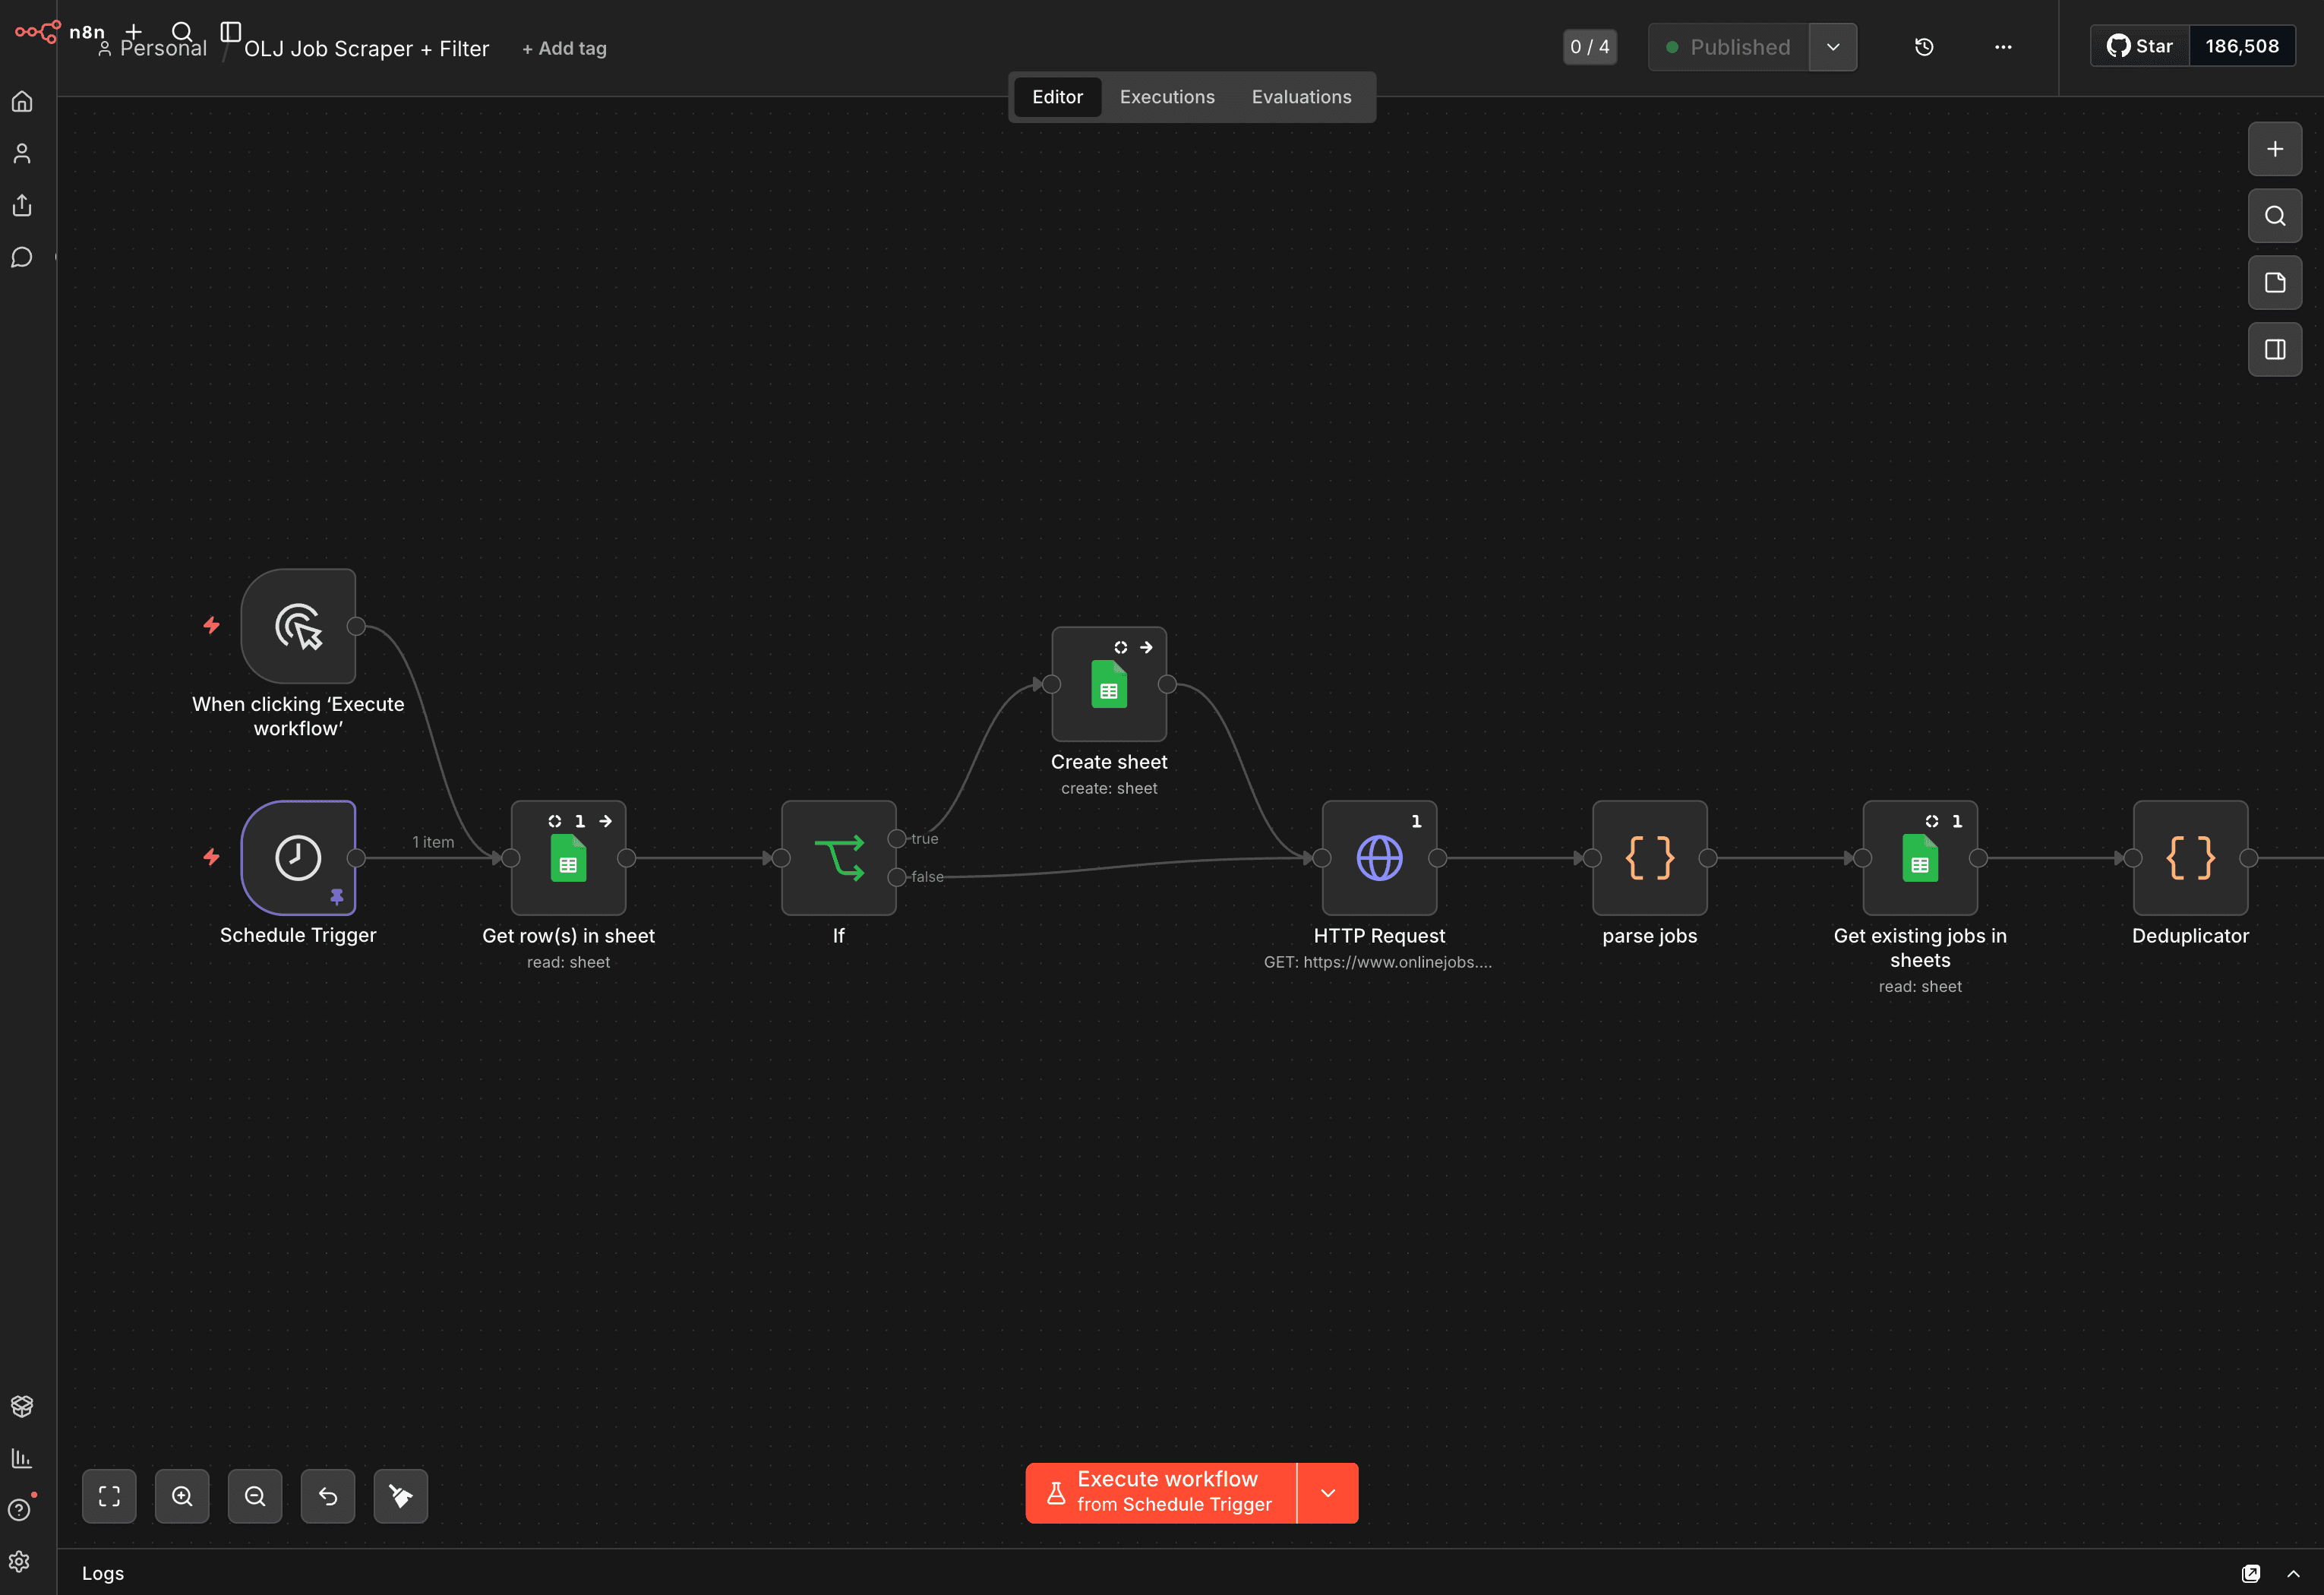This screenshot has height=1595, width=2324.
Task: Add a sticky note from the canvas panel
Action: coord(2275,283)
